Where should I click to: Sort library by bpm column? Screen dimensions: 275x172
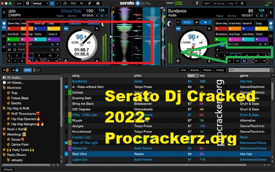193,76
